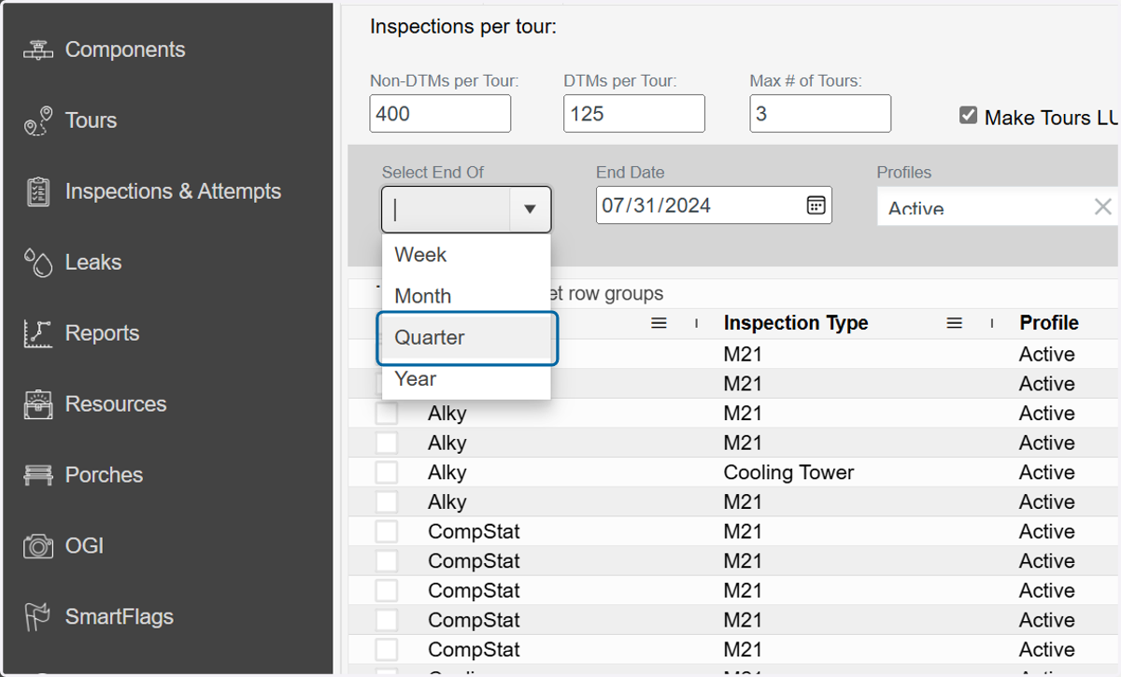Viewport: 1121px width, 677px height.
Task: Open the Inspection Type column menu icon
Action: tap(954, 323)
